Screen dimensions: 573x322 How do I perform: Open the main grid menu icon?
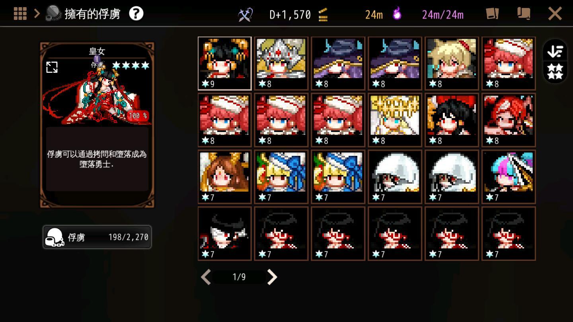point(20,14)
